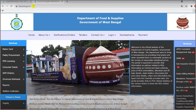Expand Grievences Redressal plus sign
The width and height of the screenshot is (196, 110).
[x=24, y=79]
